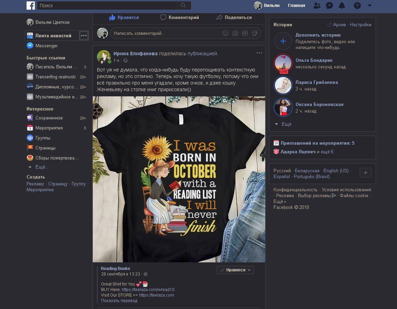Switch language to Беларуская
This screenshot has width=397, height=309.
click(307, 171)
